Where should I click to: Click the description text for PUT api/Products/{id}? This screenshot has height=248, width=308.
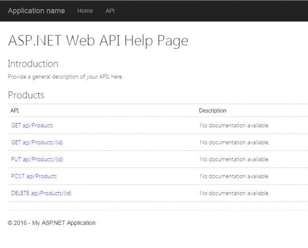[235, 159]
